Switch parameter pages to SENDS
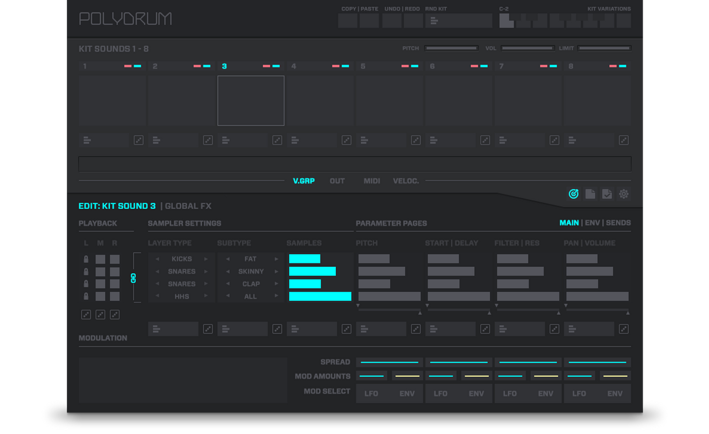This screenshot has width=709, height=434. coord(618,223)
